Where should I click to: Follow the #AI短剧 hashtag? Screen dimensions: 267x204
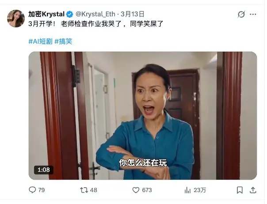pyautogui.click(x=41, y=42)
